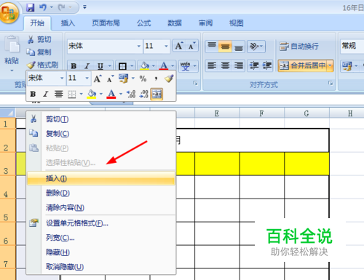Click mini toolbar percent style button
The width and height of the screenshot is (364, 280).
pos(143,79)
